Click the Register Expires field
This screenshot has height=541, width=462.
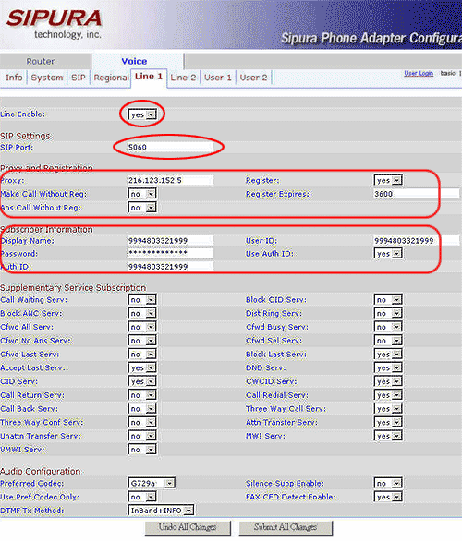417,194
